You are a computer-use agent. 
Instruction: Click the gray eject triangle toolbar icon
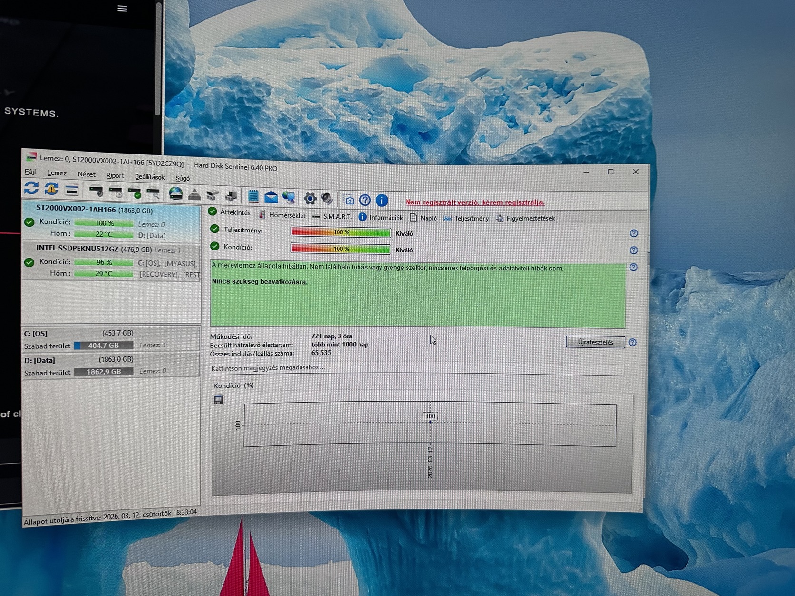[x=194, y=194]
